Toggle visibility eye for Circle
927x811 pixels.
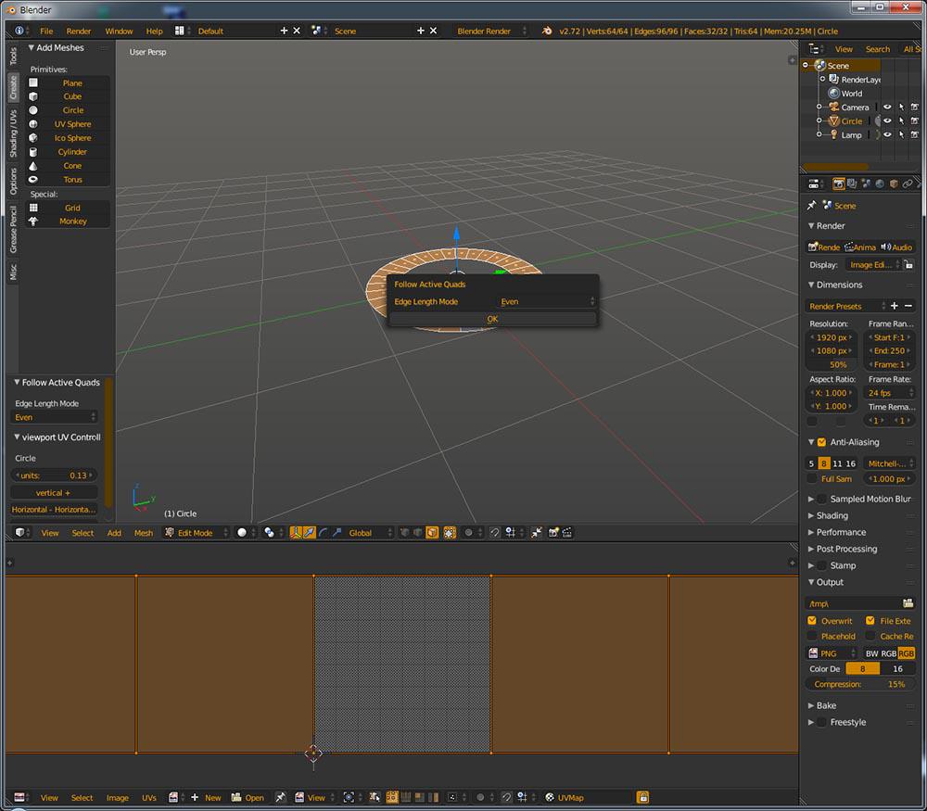tap(887, 120)
